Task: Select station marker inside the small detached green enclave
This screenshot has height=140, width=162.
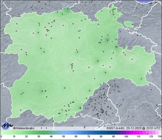Action: pos(132,24)
